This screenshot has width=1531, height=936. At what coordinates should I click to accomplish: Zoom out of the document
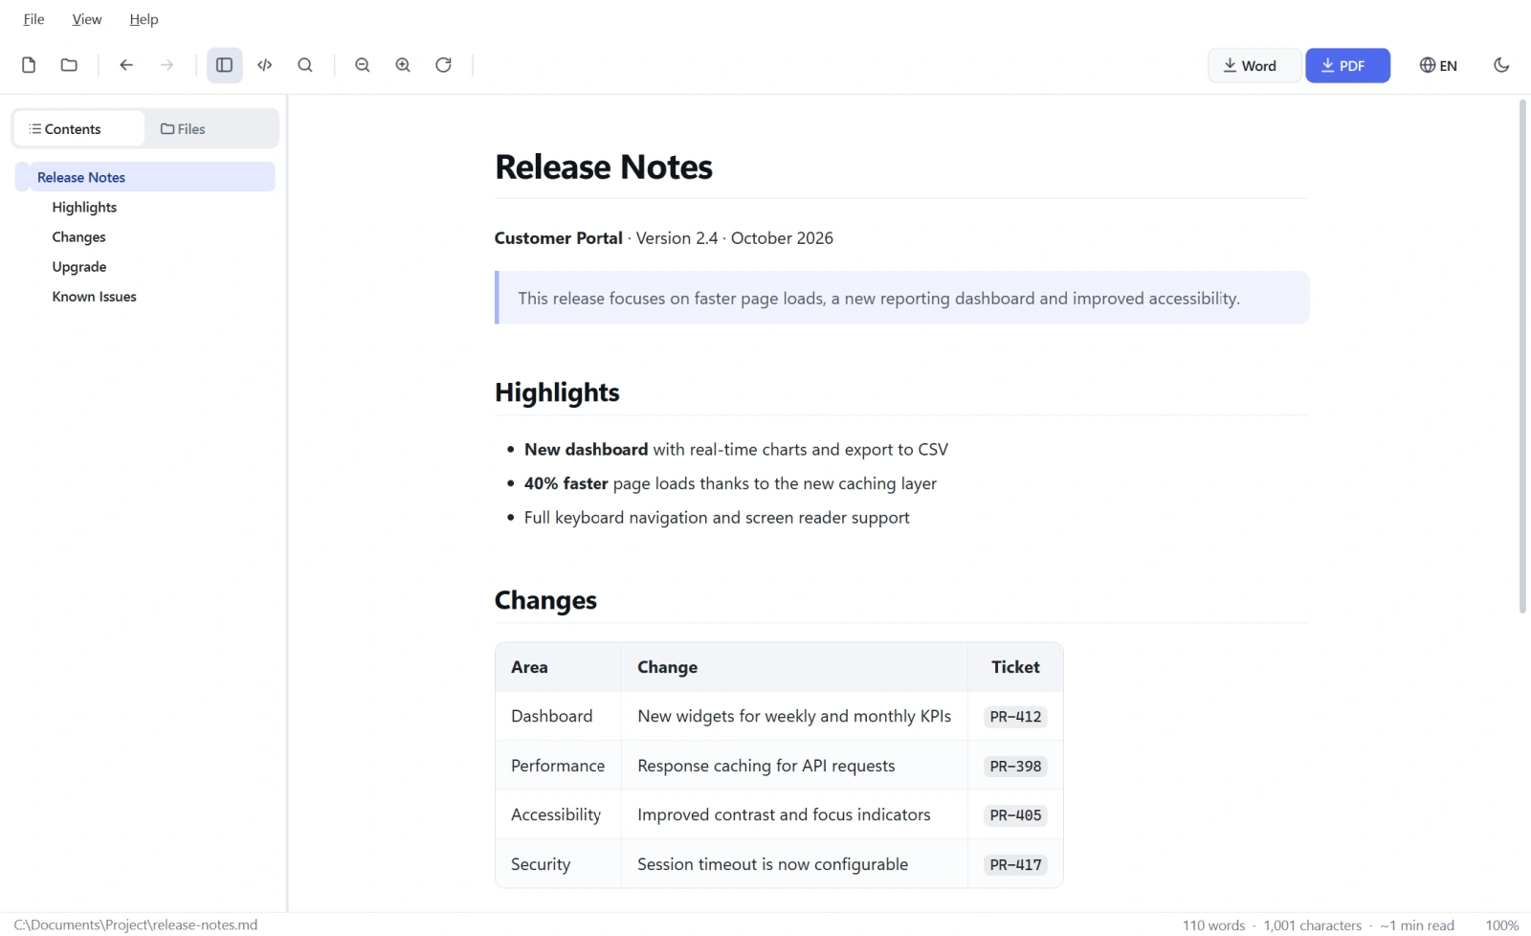point(363,65)
